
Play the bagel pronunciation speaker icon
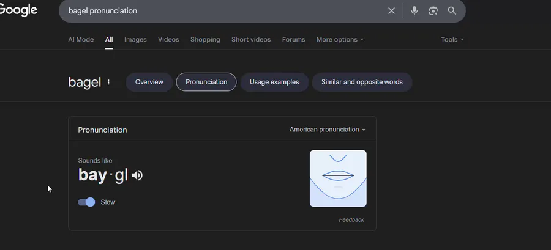137,175
